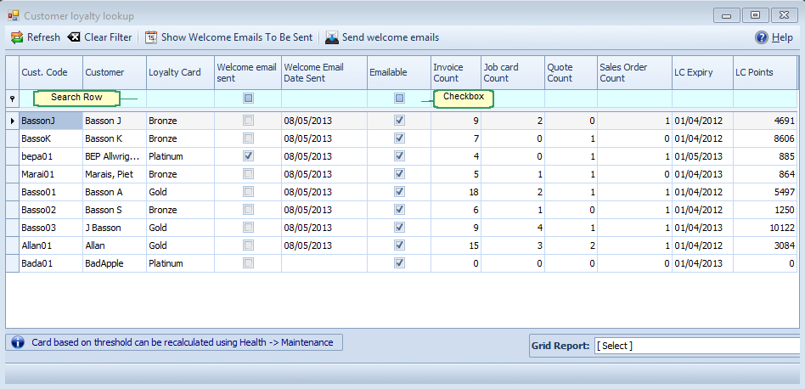Toggle Welcome email sent checkbox for bepa01
This screenshot has height=389, width=805.
(x=249, y=156)
